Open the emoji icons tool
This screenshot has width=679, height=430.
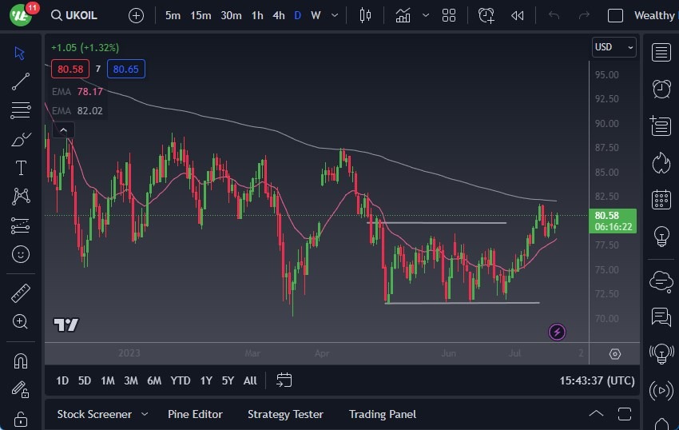coord(21,254)
